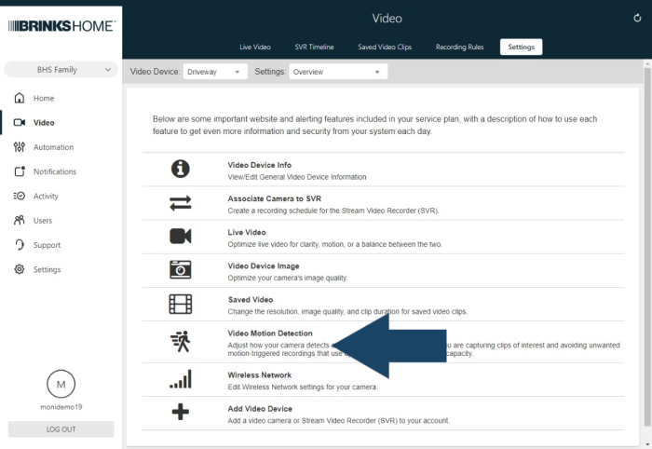Click the Video page title
This screenshot has width=652, height=449.
[387, 19]
